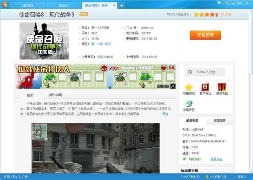
Task: Click the update date 2014-08-13
Action: [149, 39]
